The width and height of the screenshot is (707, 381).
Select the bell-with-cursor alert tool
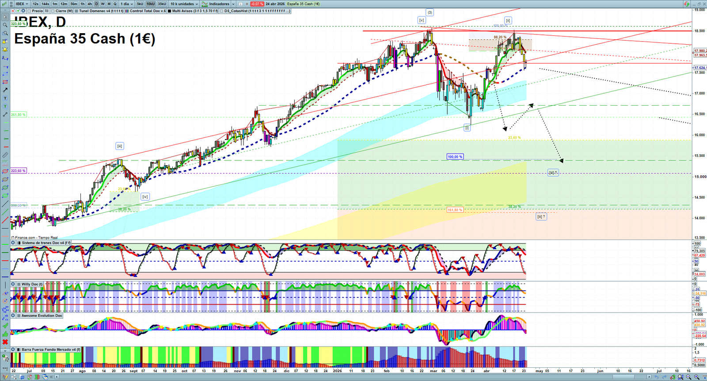(5, 41)
